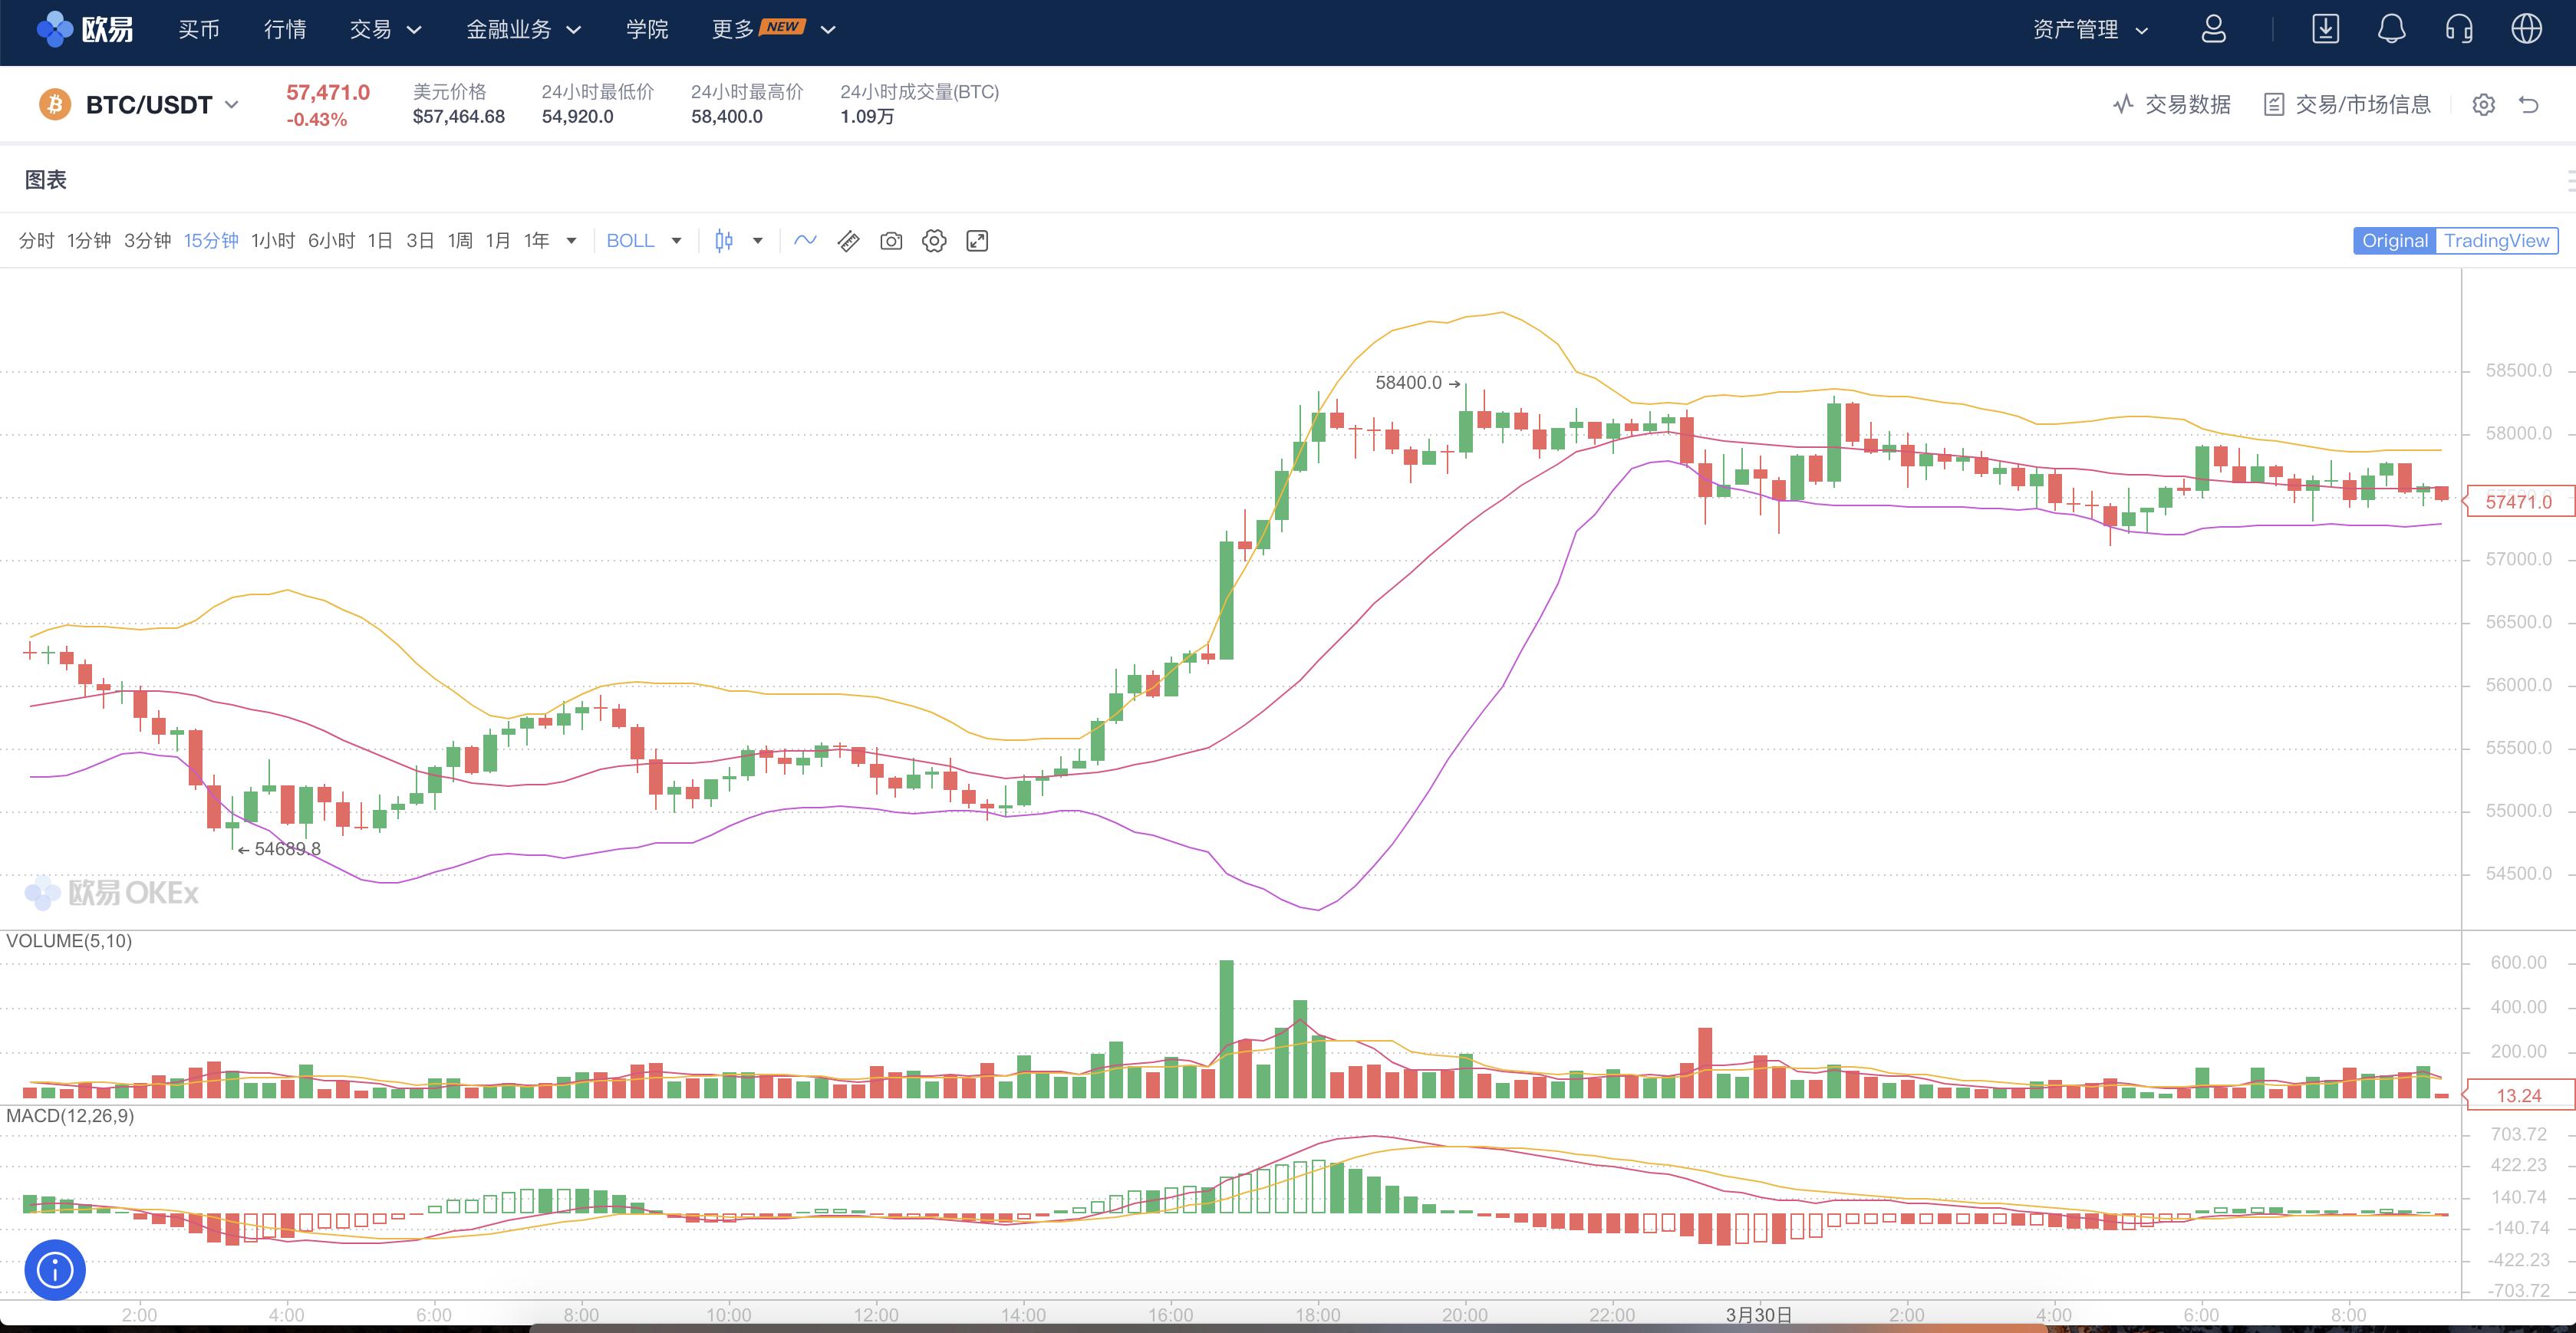Image resolution: width=2576 pixels, height=1333 pixels.
Task: Expand the 资产管理 menu
Action: click(2090, 30)
